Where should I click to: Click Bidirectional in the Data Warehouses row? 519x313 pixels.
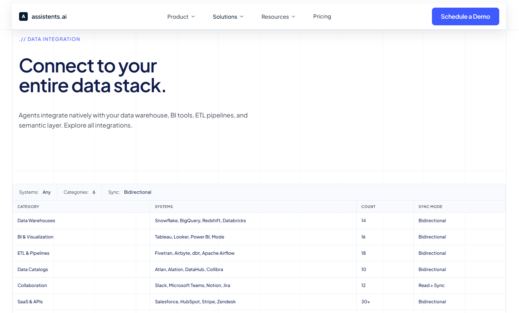pos(432,220)
